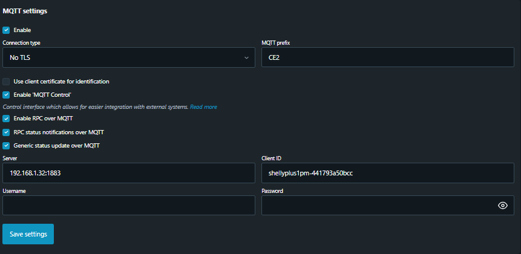The height and width of the screenshot is (254, 521).
Task: Click the 'MQTT settings' section heading
Action: [x=25, y=11]
